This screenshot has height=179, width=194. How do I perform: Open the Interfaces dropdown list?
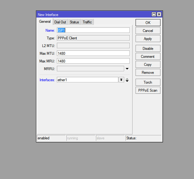pyautogui.click(x=121, y=80)
